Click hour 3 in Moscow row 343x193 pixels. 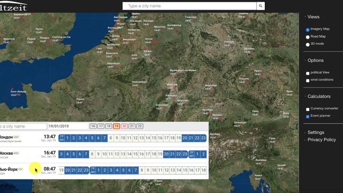coord(61,154)
